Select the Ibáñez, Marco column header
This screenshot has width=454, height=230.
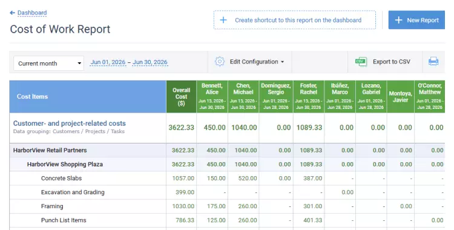(340, 97)
